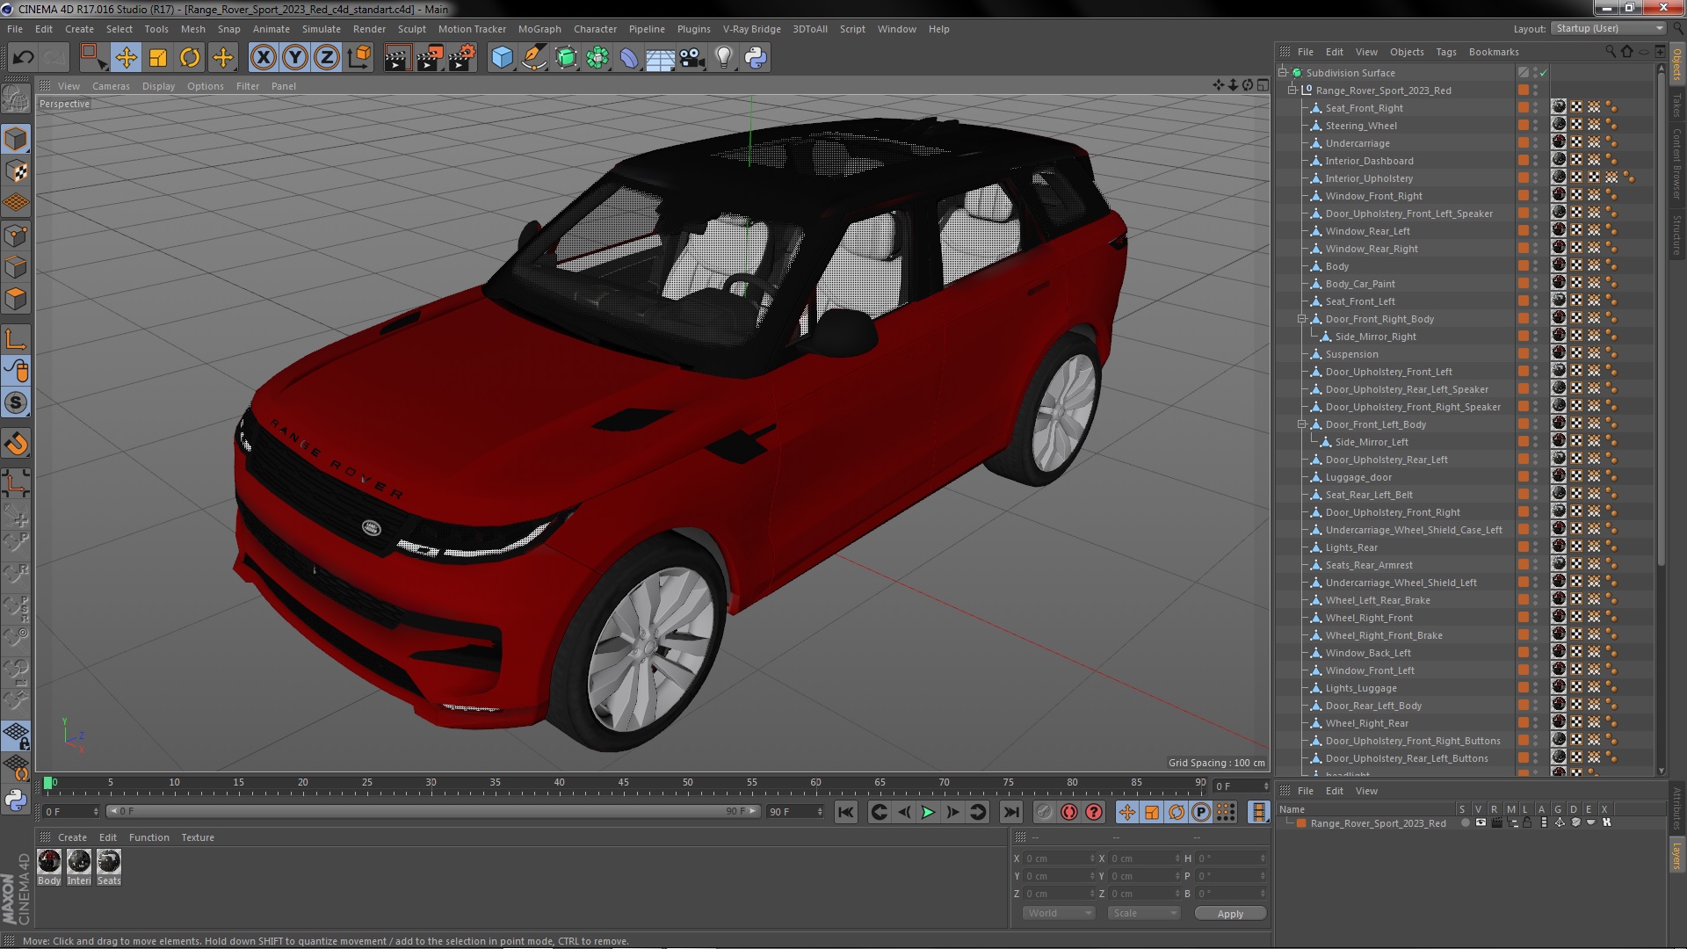This screenshot has width=1687, height=949.
Task: Collapse Range_Rover_Sport_2023_Red hierarchy
Action: click(x=1292, y=91)
